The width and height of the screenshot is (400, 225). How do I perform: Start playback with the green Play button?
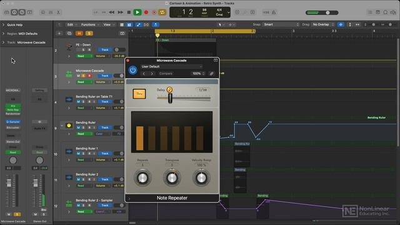pos(137,12)
